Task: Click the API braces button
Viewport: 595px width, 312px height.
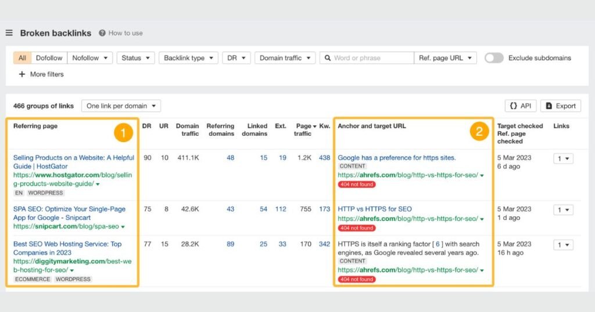Action: [x=520, y=106]
